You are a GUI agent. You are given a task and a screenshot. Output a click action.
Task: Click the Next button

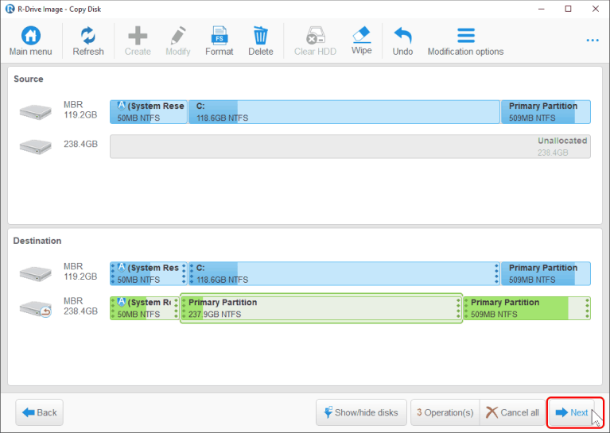pyautogui.click(x=572, y=412)
